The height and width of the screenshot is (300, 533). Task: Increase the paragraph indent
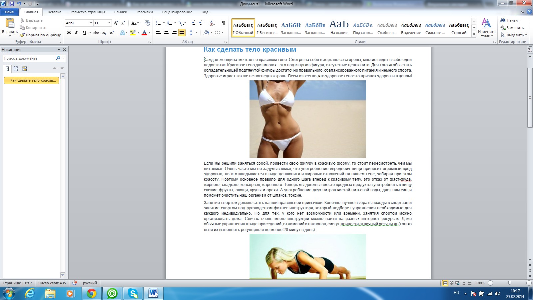pyautogui.click(x=202, y=23)
